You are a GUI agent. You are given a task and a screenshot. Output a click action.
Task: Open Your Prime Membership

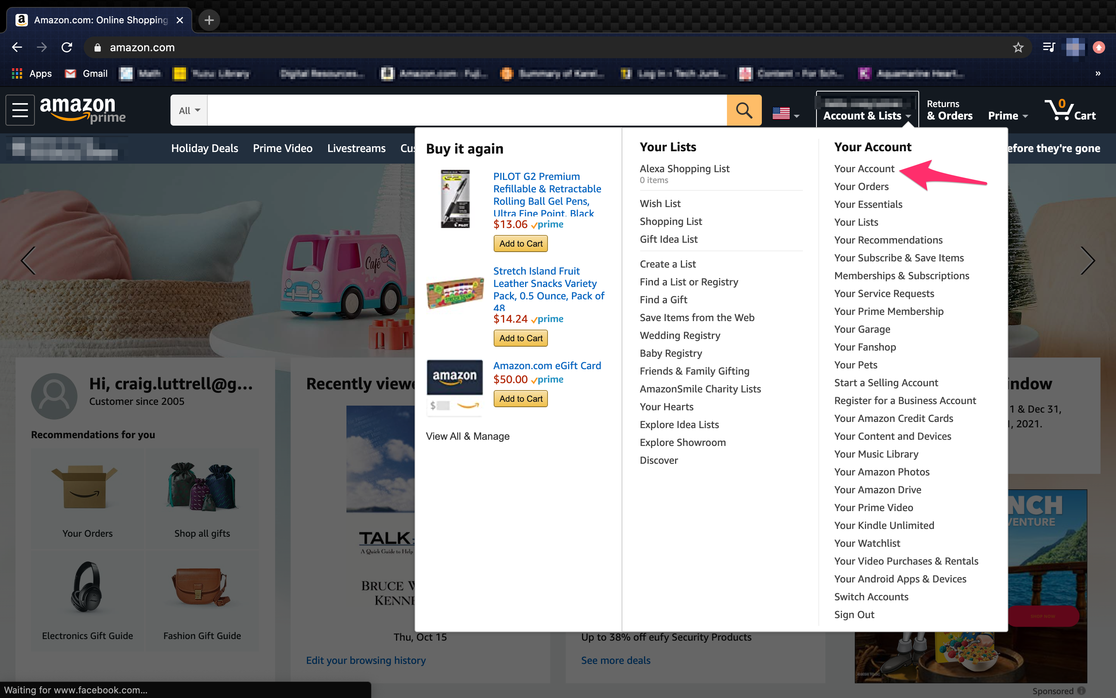pos(889,311)
